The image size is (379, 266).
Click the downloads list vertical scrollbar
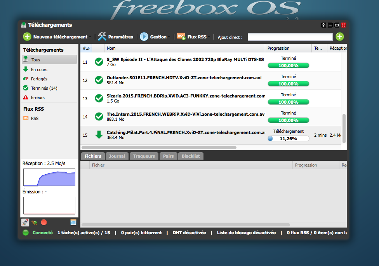344,128
